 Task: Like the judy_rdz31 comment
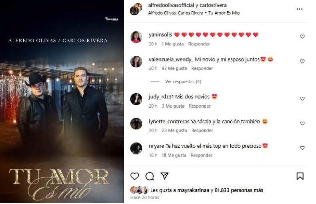[x=302, y=98]
